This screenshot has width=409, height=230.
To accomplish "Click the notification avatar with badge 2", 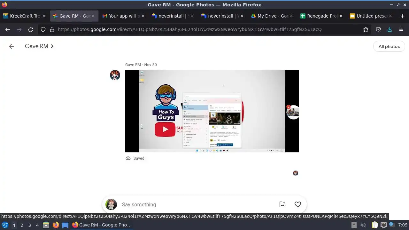I will 292,112.
